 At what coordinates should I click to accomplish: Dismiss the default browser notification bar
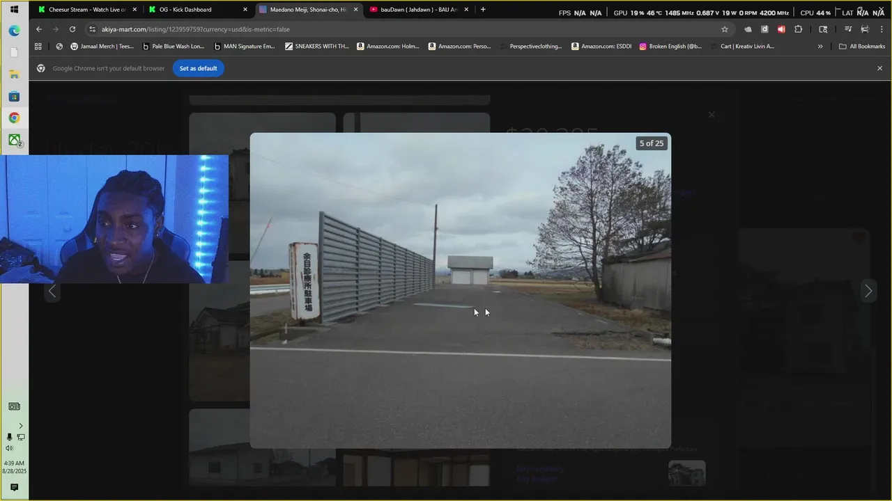point(879,68)
